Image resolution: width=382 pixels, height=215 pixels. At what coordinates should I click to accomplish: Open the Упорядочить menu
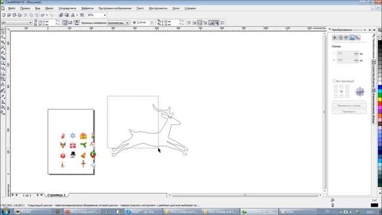(67, 8)
